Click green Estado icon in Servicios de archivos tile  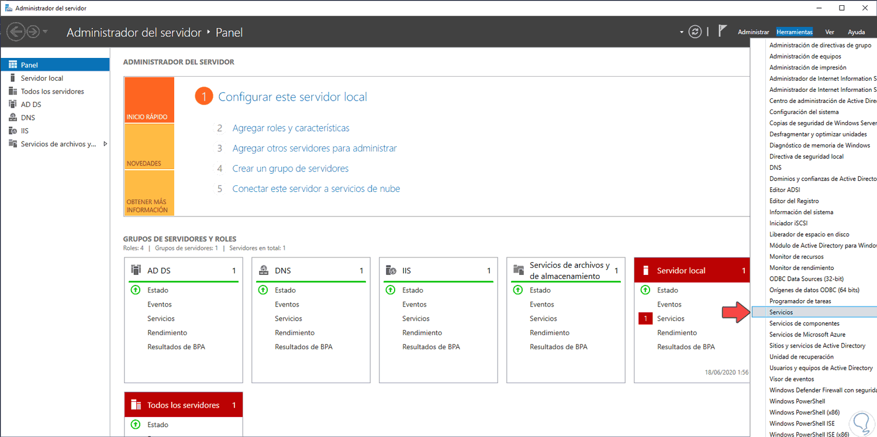point(518,290)
